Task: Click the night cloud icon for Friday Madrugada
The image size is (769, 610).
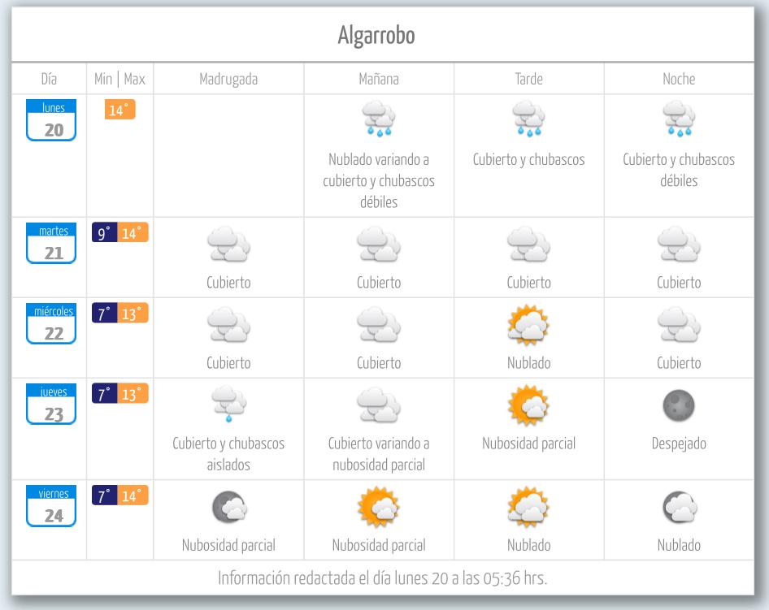Action: point(229,507)
